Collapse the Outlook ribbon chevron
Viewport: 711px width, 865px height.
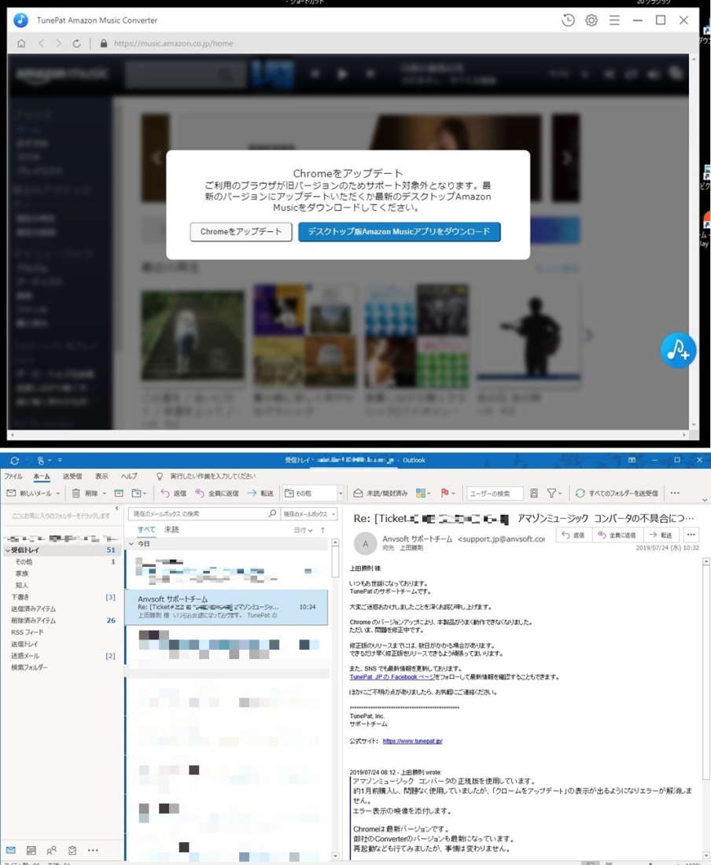pyautogui.click(x=705, y=500)
